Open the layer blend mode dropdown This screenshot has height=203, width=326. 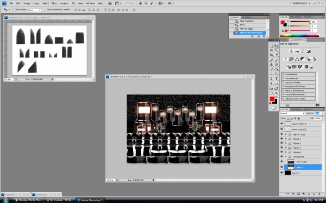[292, 113]
